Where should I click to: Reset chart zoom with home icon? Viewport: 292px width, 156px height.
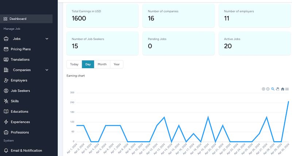coord(283,89)
